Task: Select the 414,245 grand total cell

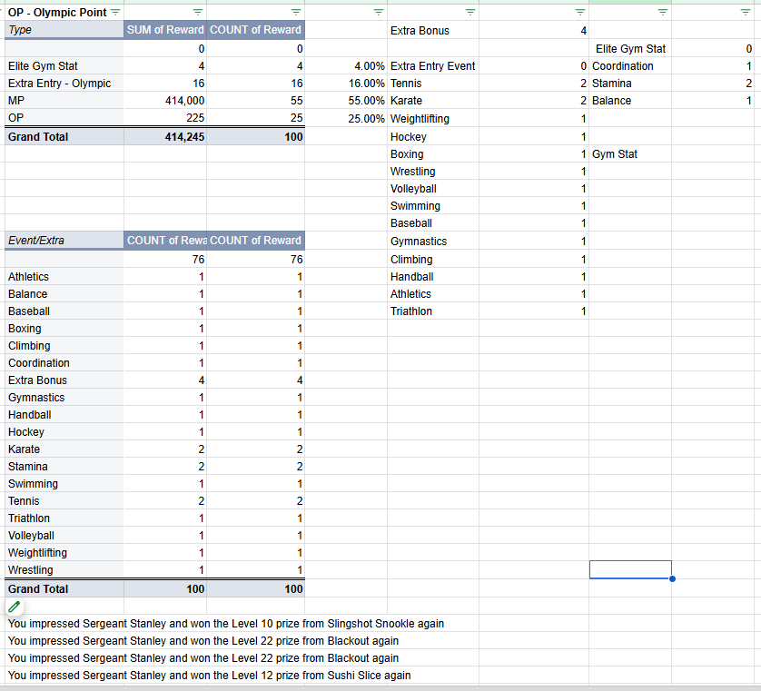Action: (x=165, y=137)
